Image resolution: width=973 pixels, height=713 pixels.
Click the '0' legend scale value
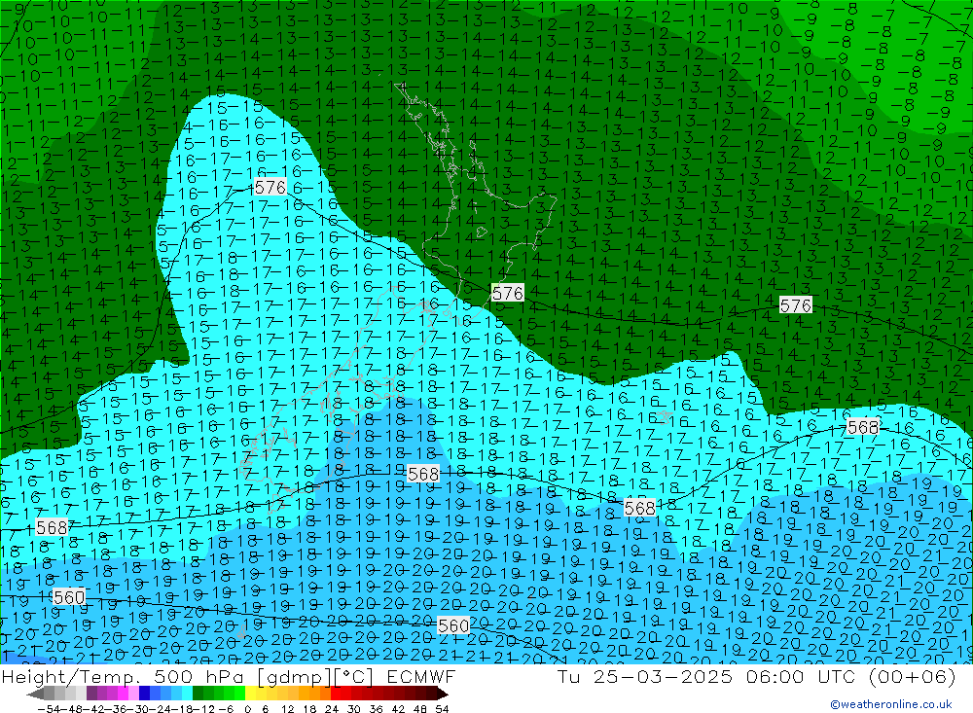click(247, 709)
